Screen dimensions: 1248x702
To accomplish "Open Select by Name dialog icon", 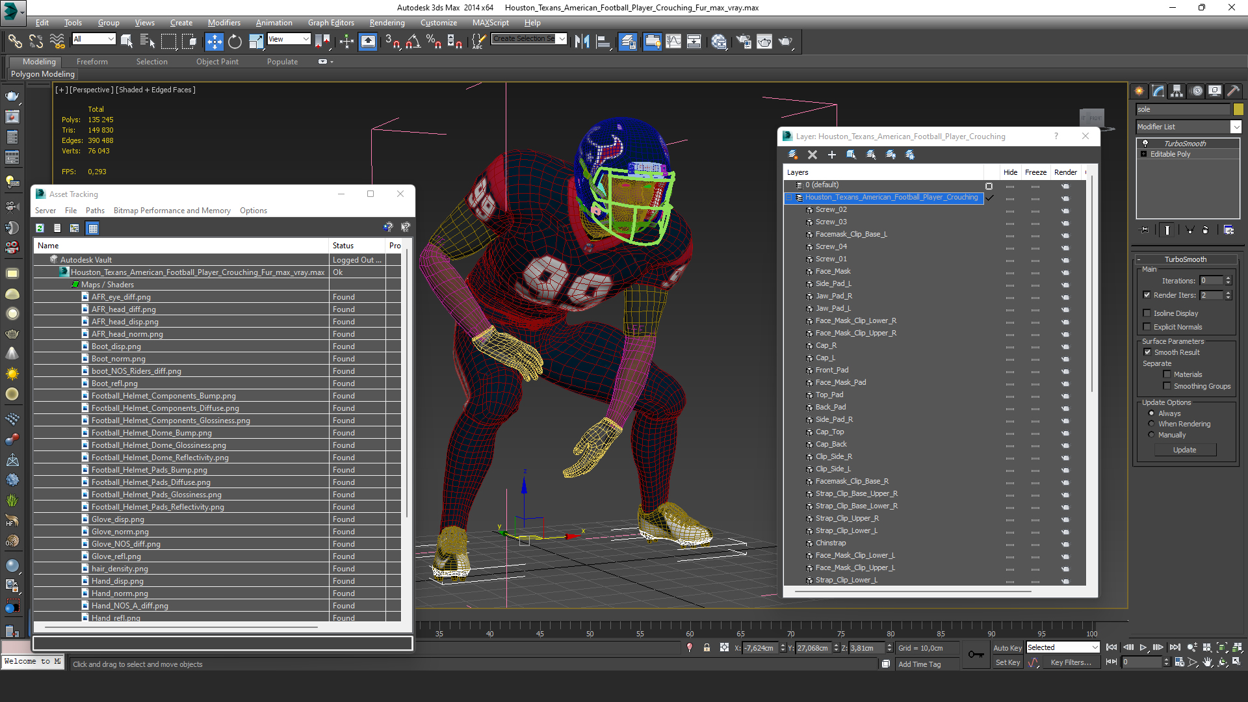I will pyautogui.click(x=148, y=42).
